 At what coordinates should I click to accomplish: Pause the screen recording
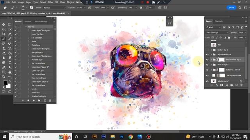[142, 2]
